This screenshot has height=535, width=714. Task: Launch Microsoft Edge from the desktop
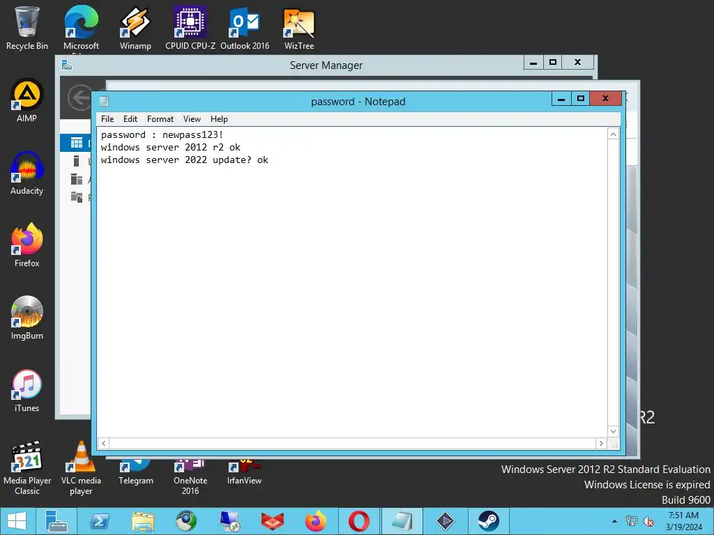tap(81, 28)
